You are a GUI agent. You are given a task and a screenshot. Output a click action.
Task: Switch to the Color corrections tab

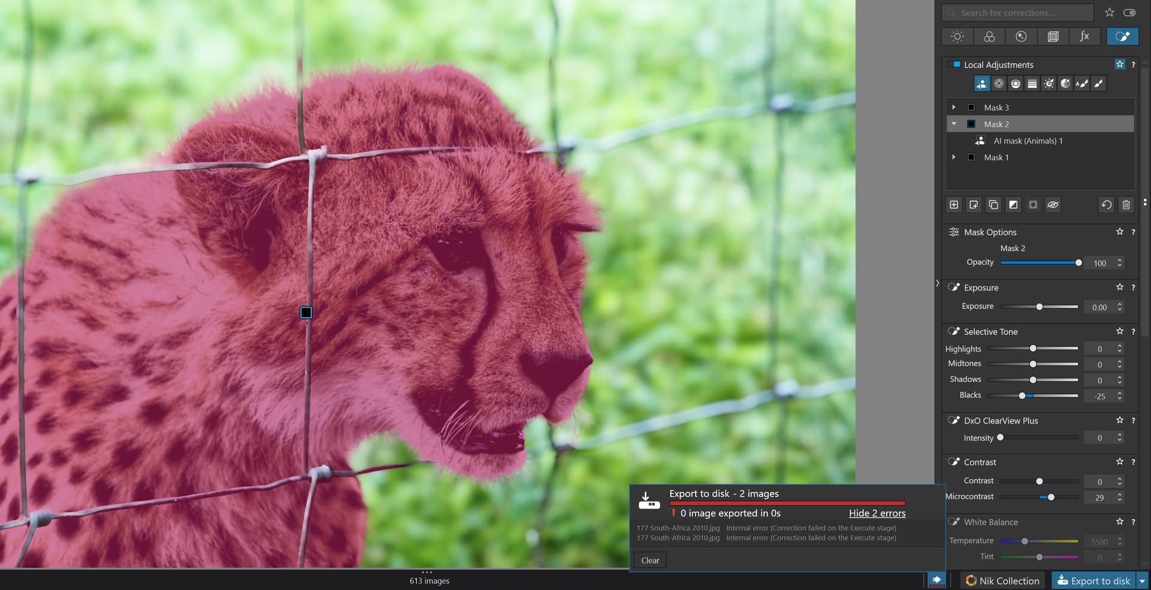989,37
